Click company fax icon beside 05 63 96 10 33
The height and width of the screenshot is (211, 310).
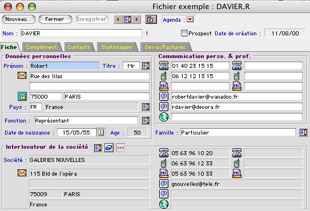click(164, 173)
